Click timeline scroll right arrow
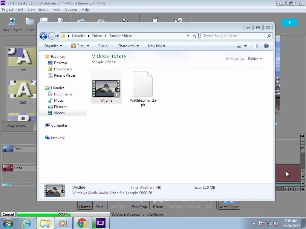 (x=285, y=189)
